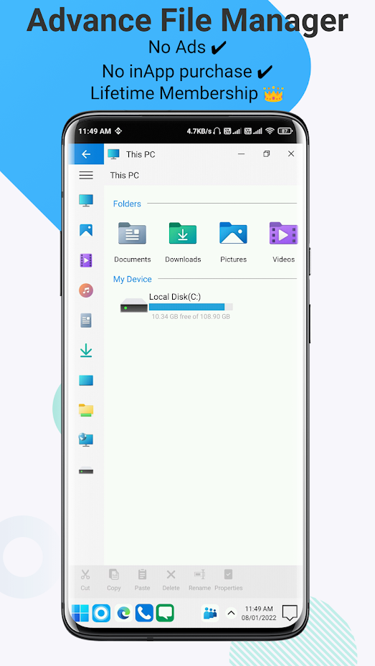Open Local Disk(C:) drive icon
This screenshot has width=375, height=666.
(134, 305)
